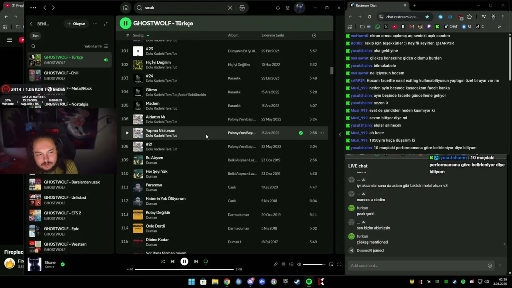Image resolution: width=512 pixels, height=288 pixels.
Task: Open WhatsApp bookmark in Chrome bookmarks bar
Action: click(378, 27)
